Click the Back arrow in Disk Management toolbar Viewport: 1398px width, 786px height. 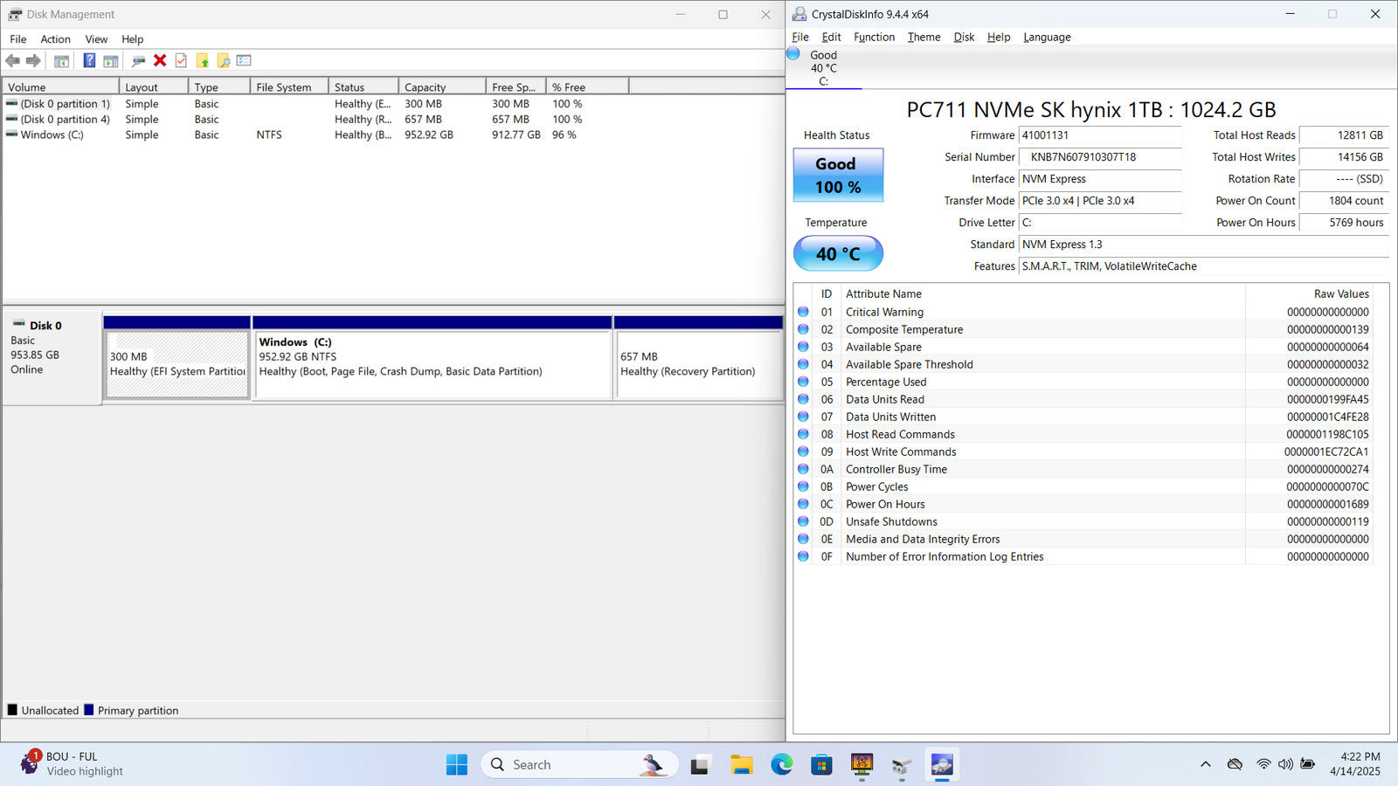pyautogui.click(x=12, y=61)
